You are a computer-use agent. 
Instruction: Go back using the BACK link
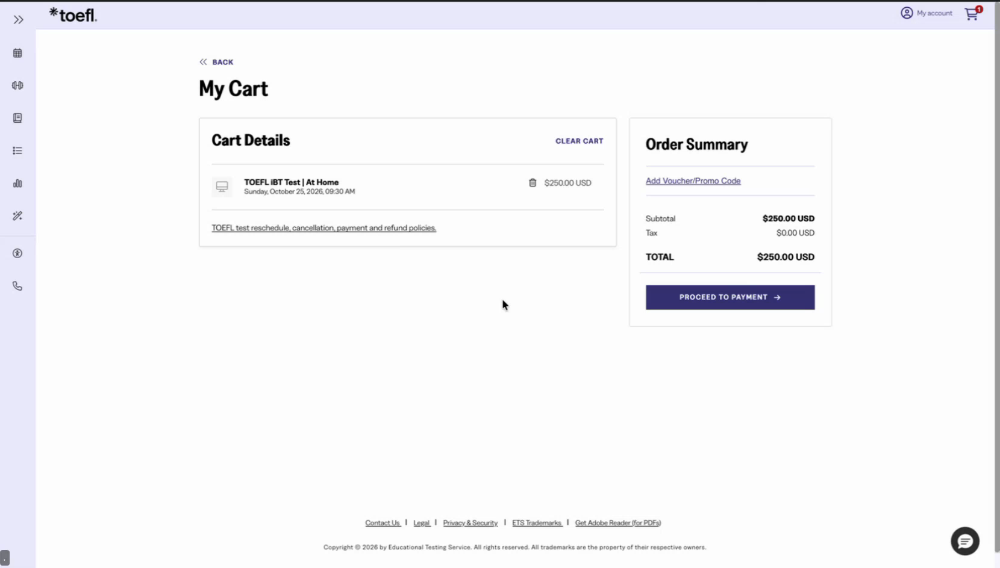click(x=216, y=62)
